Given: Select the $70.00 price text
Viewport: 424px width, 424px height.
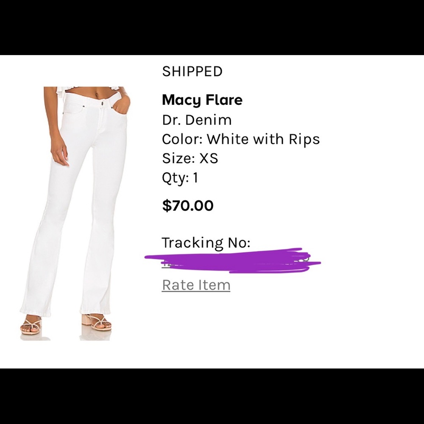Looking at the screenshot, I should point(187,206).
